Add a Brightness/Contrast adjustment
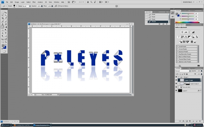This screenshot has height=127, width=204. coord(182,32)
